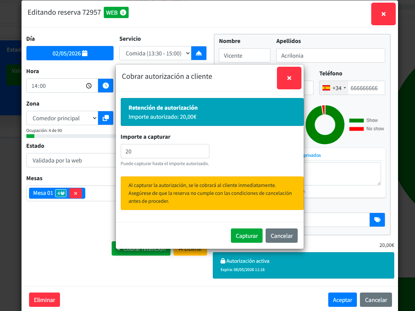Click the 20,00€ total amount text
The width and height of the screenshot is (415, 311).
pos(387,245)
